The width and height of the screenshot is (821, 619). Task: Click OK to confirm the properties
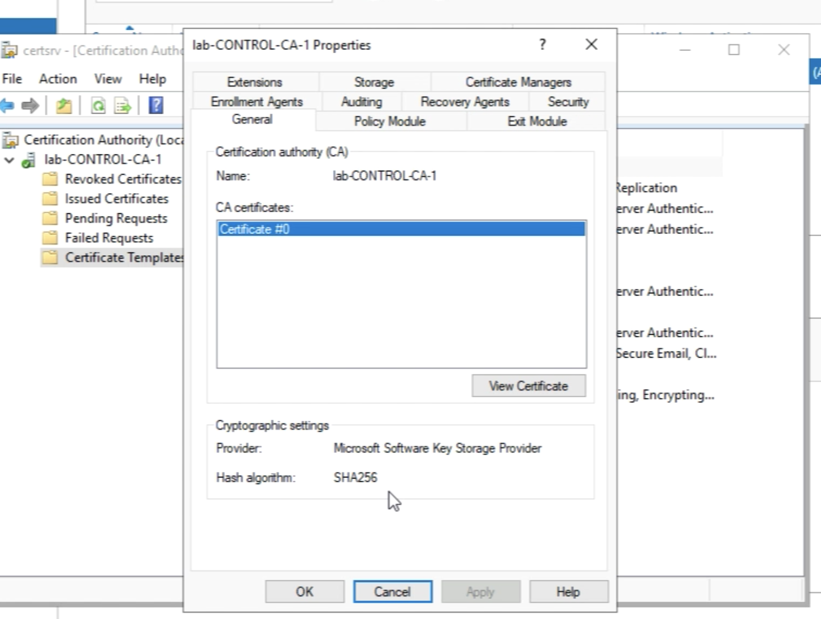point(304,592)
